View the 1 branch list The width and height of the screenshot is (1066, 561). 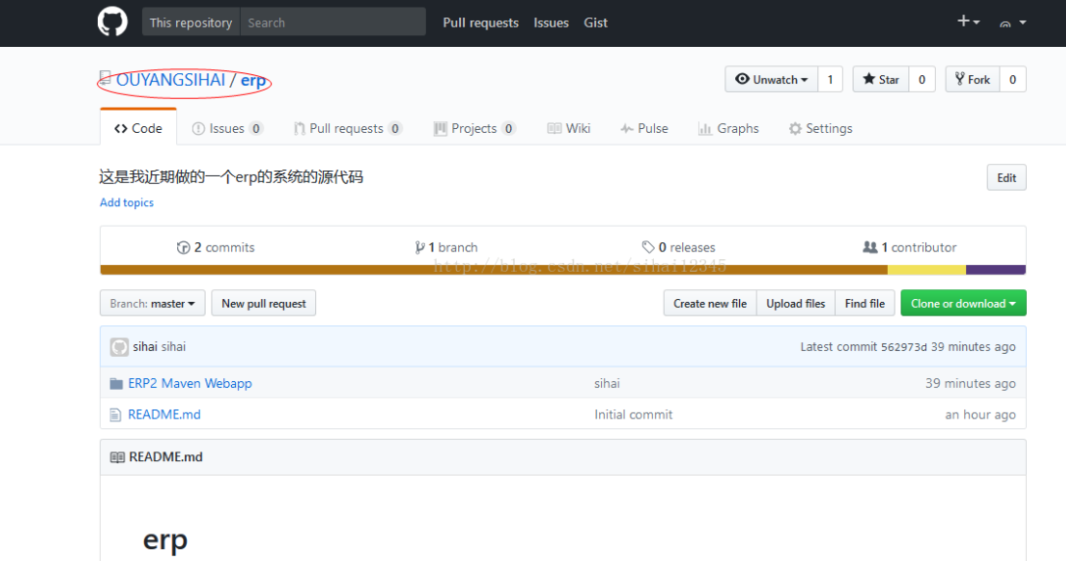point(446,247)
